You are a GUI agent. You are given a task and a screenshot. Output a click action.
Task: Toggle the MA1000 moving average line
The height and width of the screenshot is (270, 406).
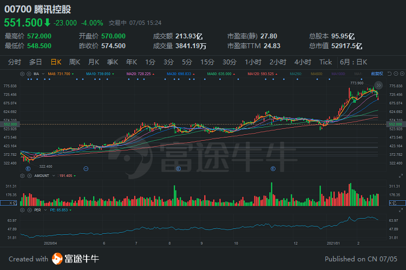point(338,74)
